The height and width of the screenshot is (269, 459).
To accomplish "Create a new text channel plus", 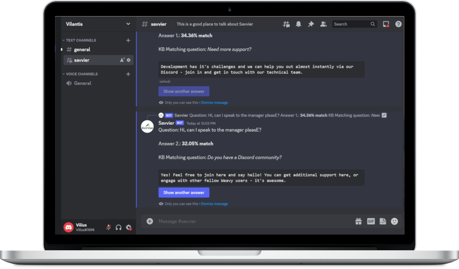I will pos(128,40).
